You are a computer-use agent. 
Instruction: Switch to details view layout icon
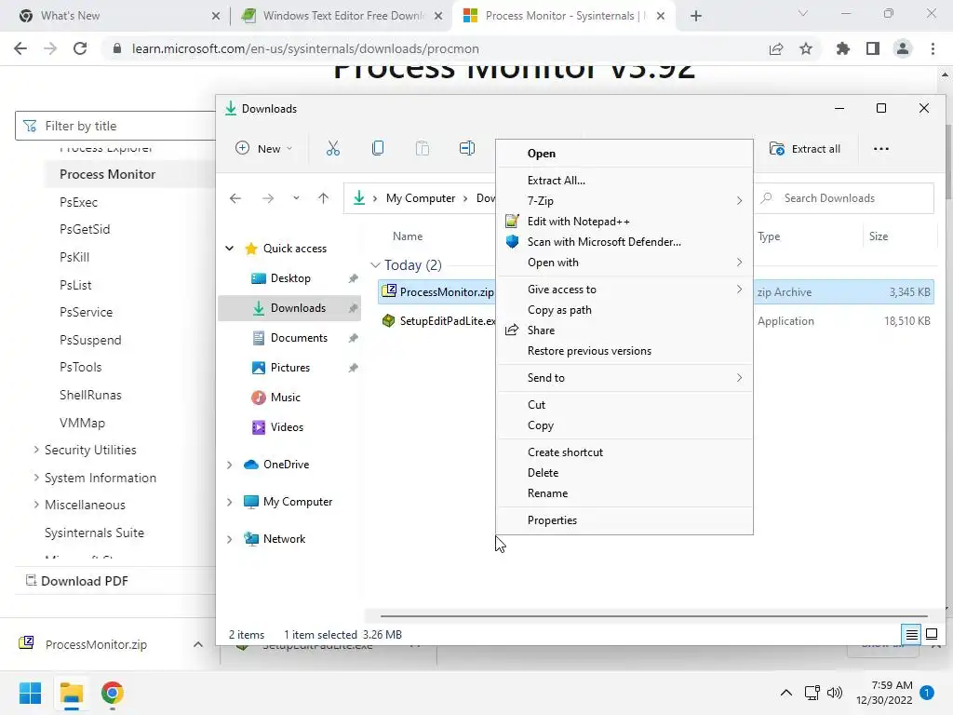tap(911, 634)
